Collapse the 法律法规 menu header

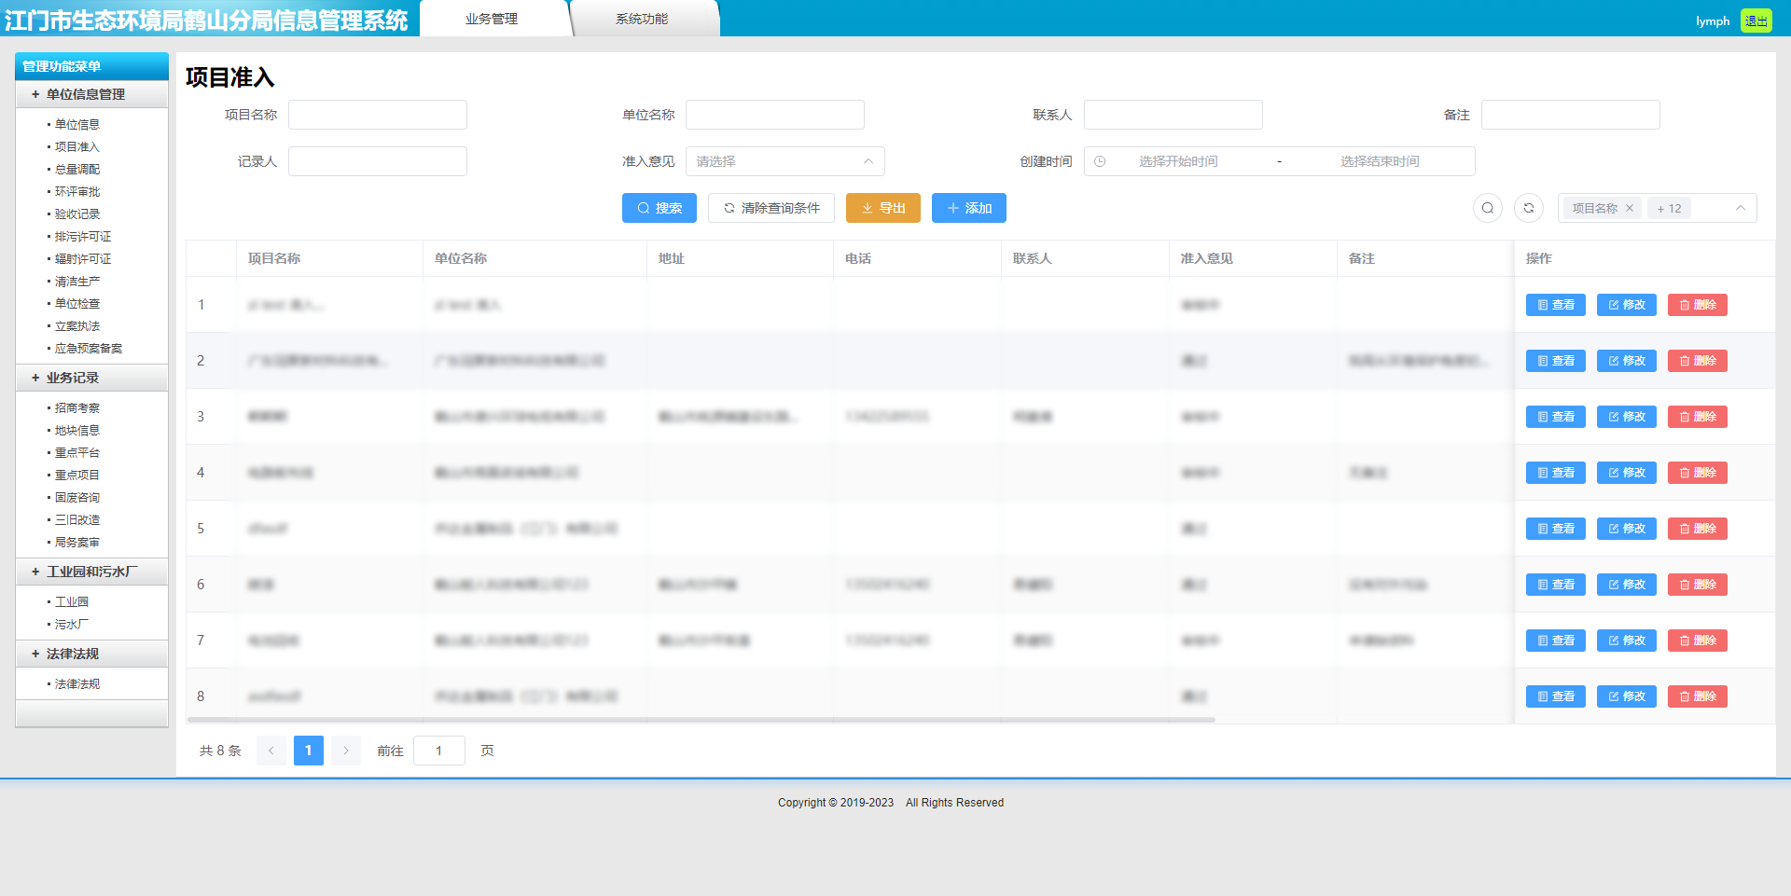click(x=91, y=654)
